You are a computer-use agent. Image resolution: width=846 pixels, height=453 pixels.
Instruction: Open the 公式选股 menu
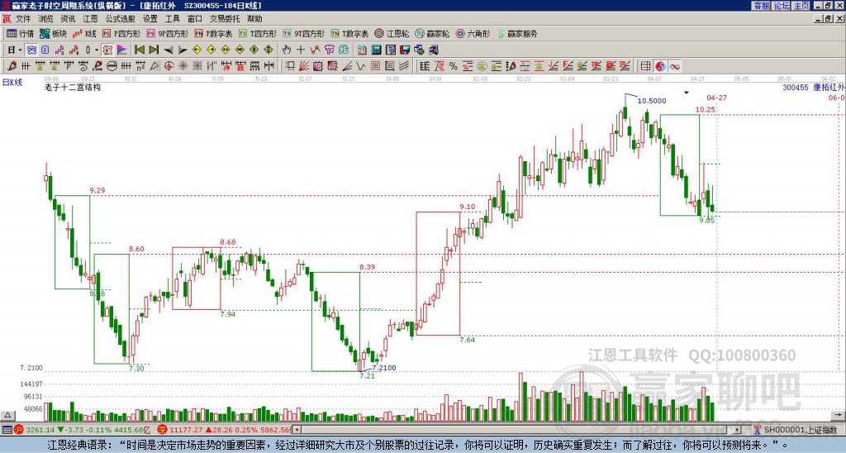coord(121,19)
